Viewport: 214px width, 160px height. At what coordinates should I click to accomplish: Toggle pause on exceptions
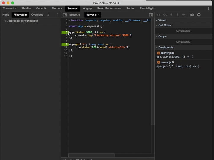pyautogui.click(x=199, y=15)
